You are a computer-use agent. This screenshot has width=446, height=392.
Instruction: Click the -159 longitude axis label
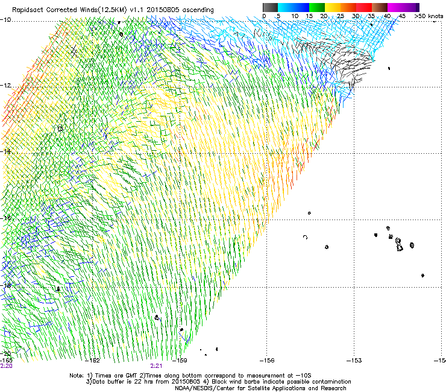180,361
